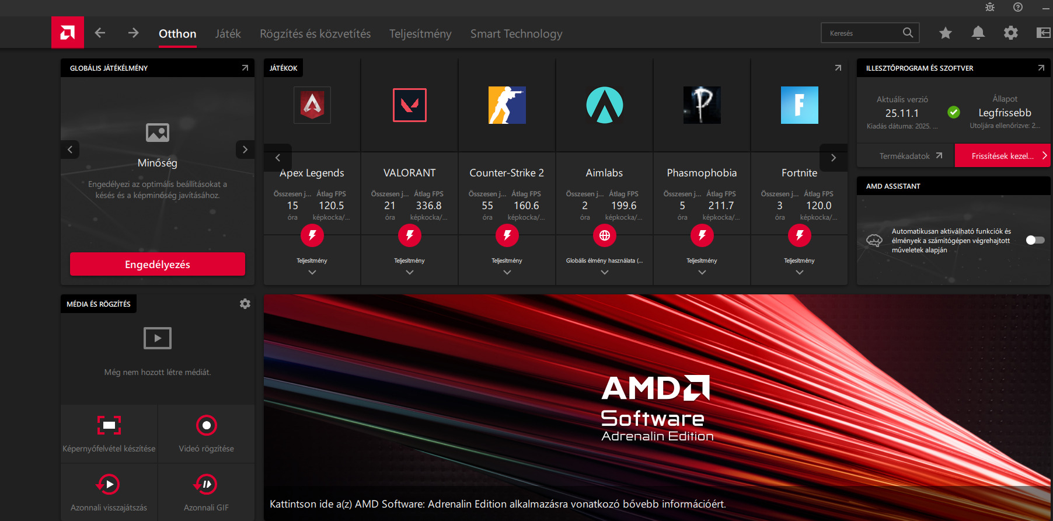The width and height of the screenshot is (1053, 521).
Task: Click the Engedélyezés button
Action: pyautogui.click(x=158, y=264)
